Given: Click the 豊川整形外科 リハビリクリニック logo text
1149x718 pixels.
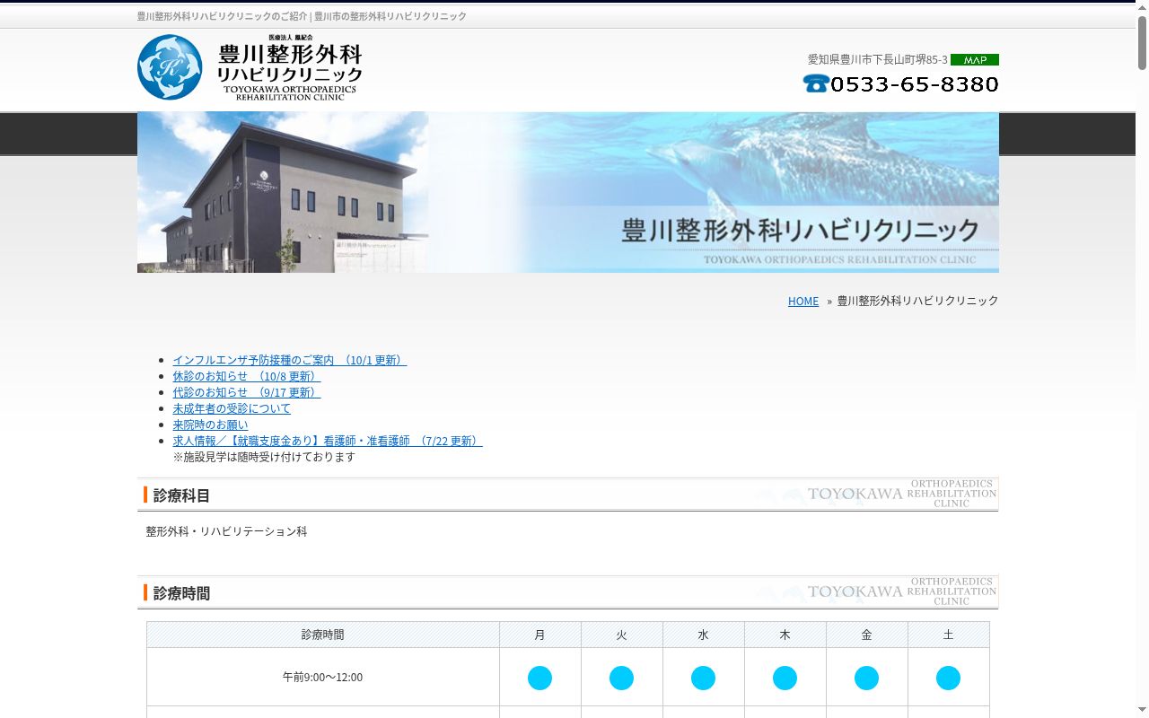Looking at the screenshot, I should (x=289, y=67).
